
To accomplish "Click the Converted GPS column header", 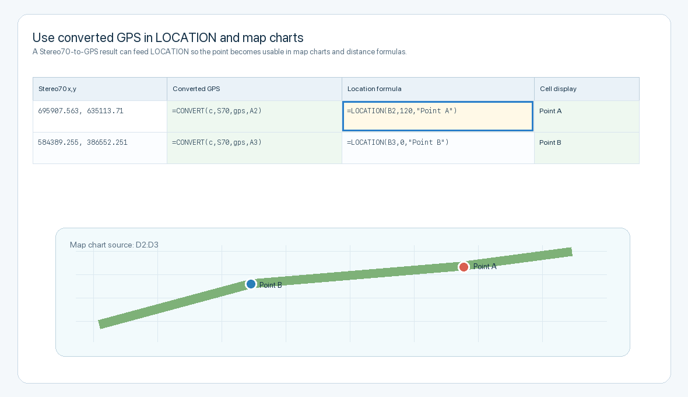I will click(x=254, y=89).
